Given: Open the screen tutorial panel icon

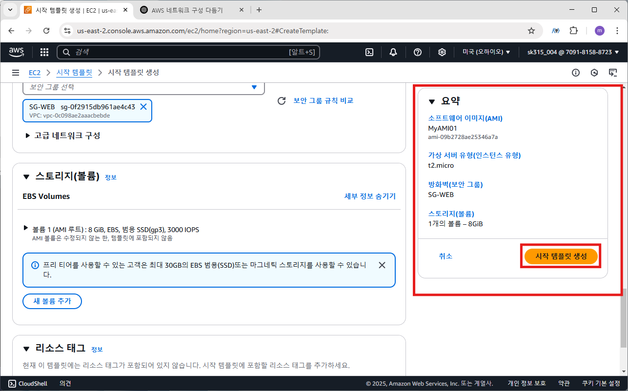Looking at the screenshot, I should coord(613,73).
